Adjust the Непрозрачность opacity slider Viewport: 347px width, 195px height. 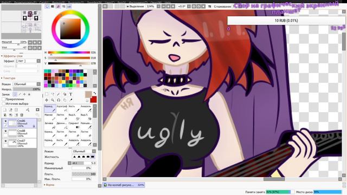click(27, 89)
